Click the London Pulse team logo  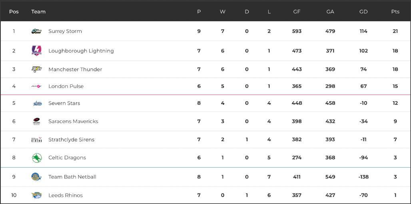pos(36,86)
